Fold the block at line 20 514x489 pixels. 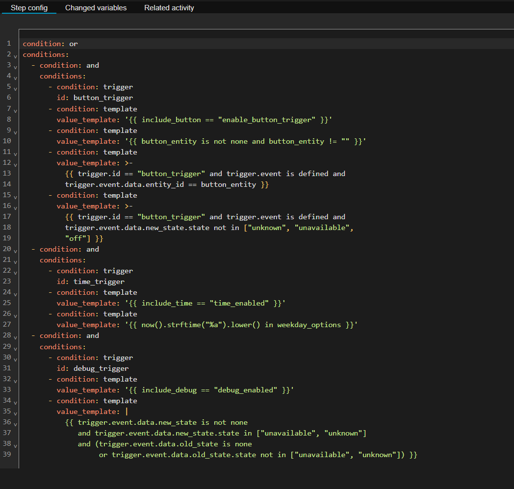[x=15, y=252]
